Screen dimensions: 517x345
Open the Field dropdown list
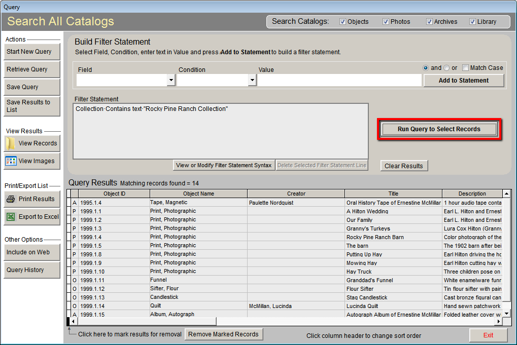click(x=171, y=81)
